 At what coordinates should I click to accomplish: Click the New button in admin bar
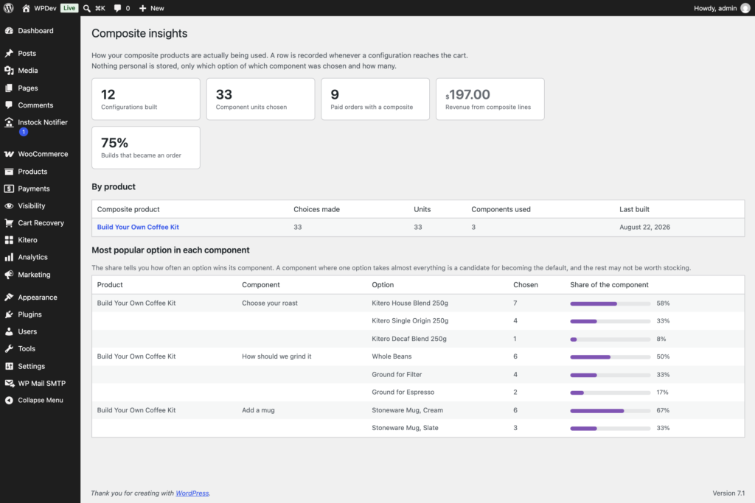click(x=152, y=8)
